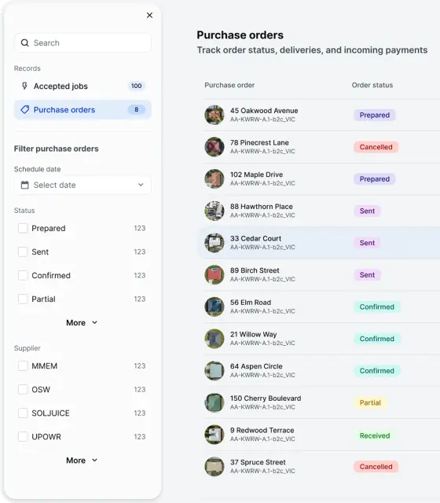Check the Prepared status filter

(23, 228)
